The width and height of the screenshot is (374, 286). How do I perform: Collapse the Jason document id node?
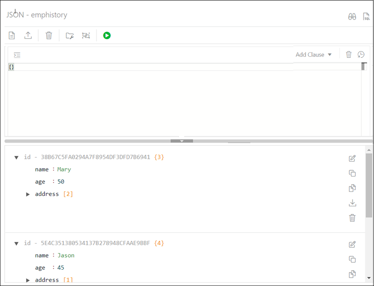pos(16,244)
